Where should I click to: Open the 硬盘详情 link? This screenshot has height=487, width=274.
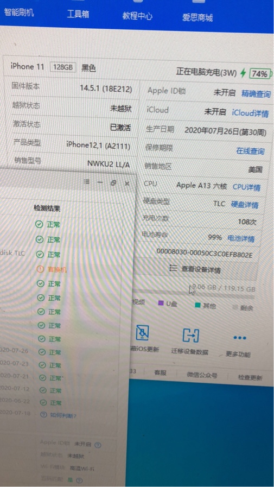point(245,204)
